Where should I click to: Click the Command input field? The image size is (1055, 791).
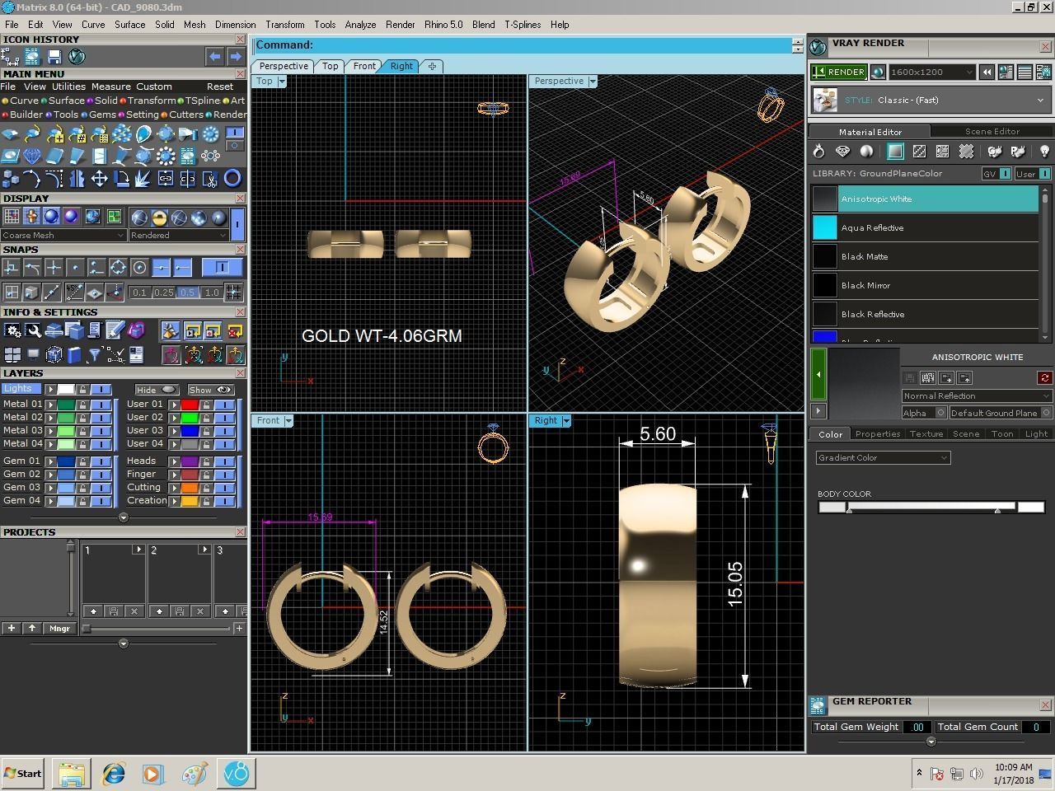(x=523, y=45)
